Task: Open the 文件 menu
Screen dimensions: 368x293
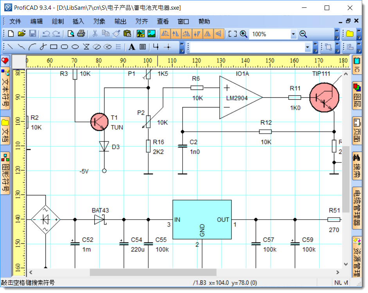Action: pyautogui.click(x=15, y=21)
